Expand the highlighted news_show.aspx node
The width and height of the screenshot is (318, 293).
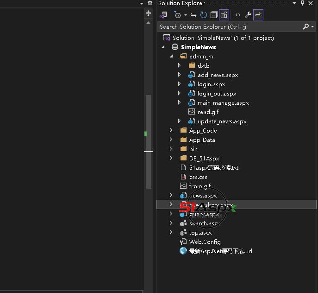pos(171,204)
